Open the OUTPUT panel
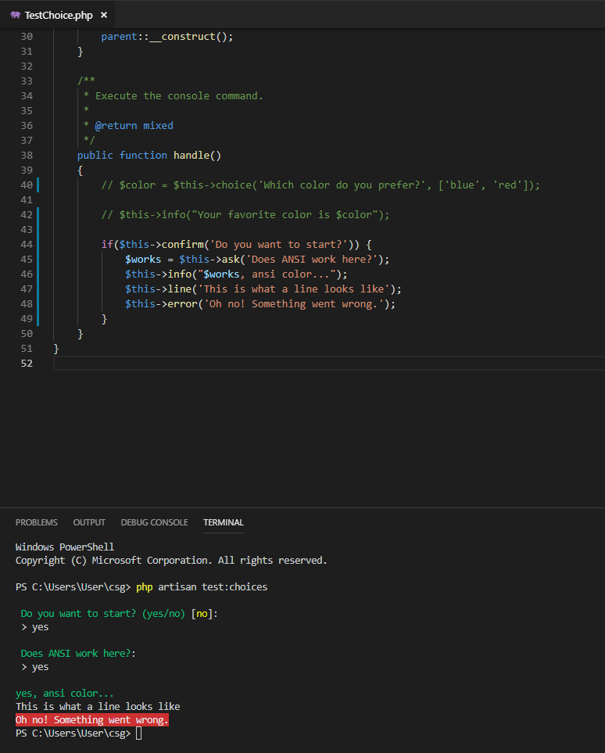The width and height of the screenshot is (605, 753). coord(88,522)
